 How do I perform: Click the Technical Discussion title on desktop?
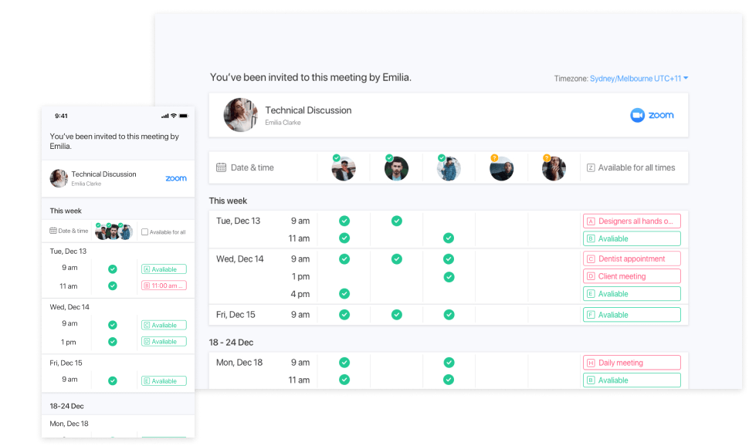[x=308, y=110]
